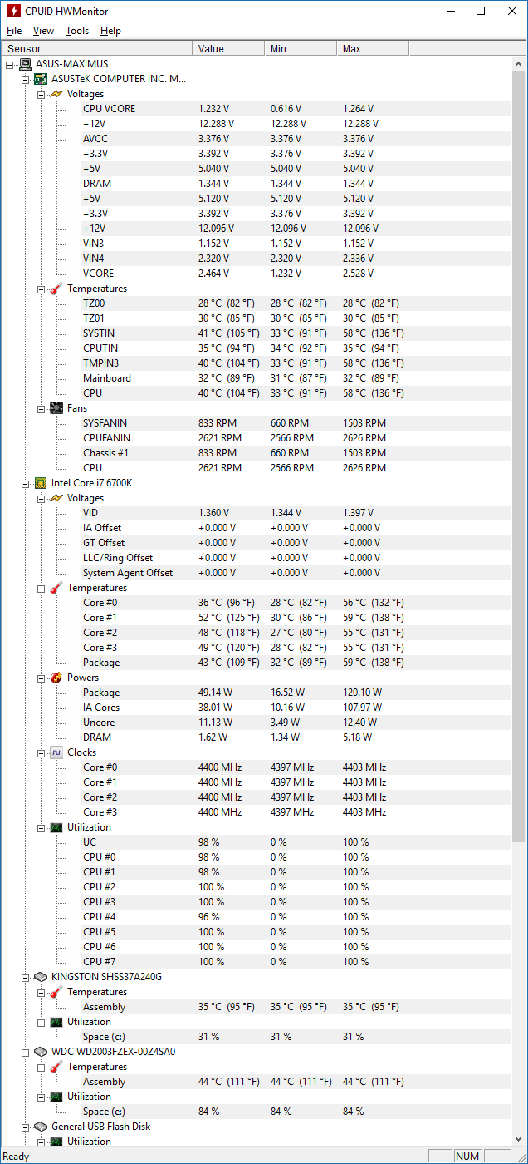Click the ASUS-MAXIMUS computer icon
The height and width of the screenshot is (1164, 528).
(26, 64)
